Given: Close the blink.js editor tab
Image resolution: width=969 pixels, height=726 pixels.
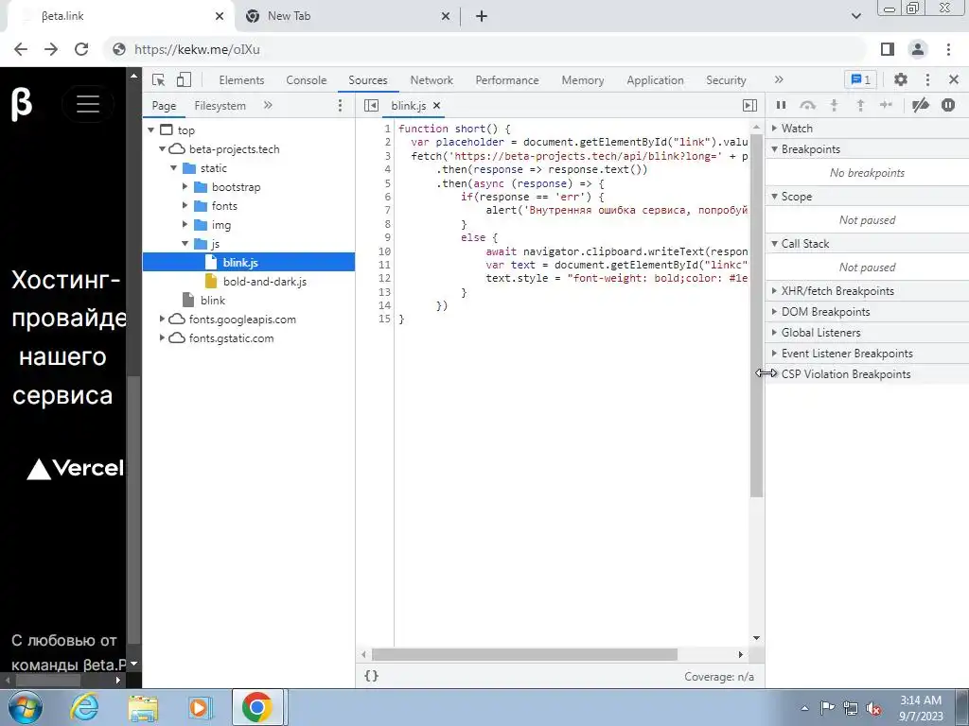Looking at the screenshot, I should click(x=437, y=106).
